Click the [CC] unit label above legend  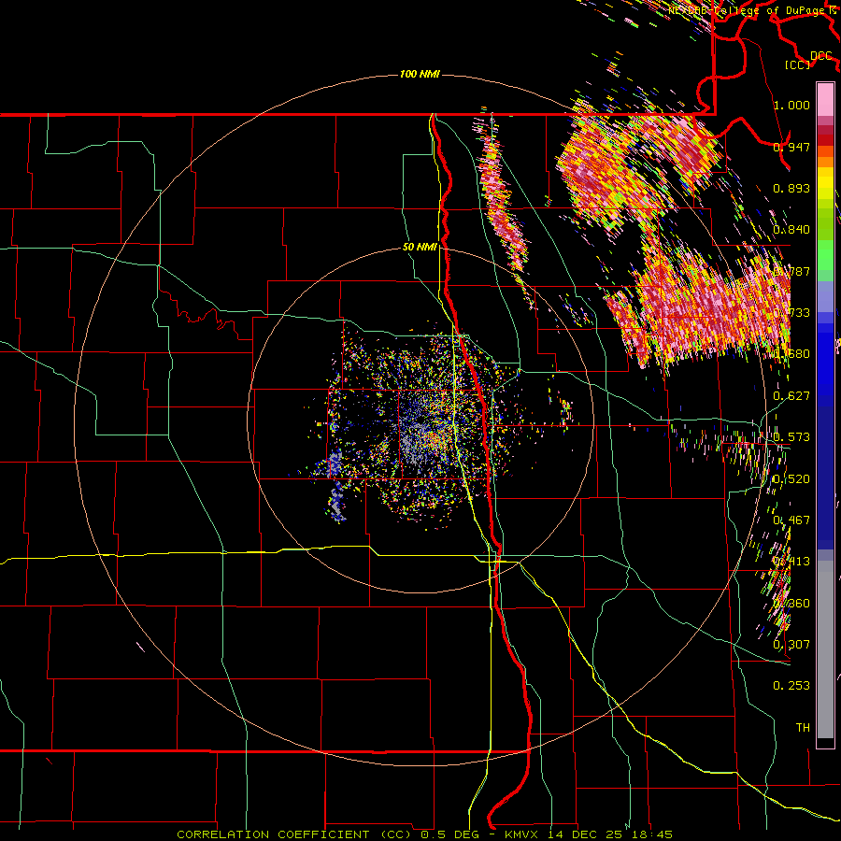pyautogui.click(x=798, y=65)
